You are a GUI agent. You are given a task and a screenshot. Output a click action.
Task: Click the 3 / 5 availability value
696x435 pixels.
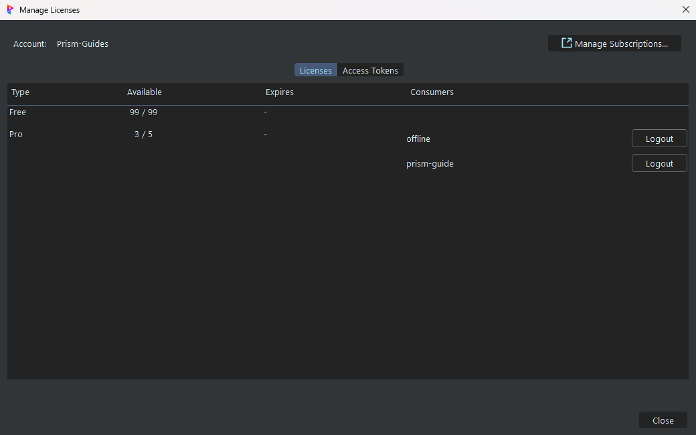[x=143, y=135]
